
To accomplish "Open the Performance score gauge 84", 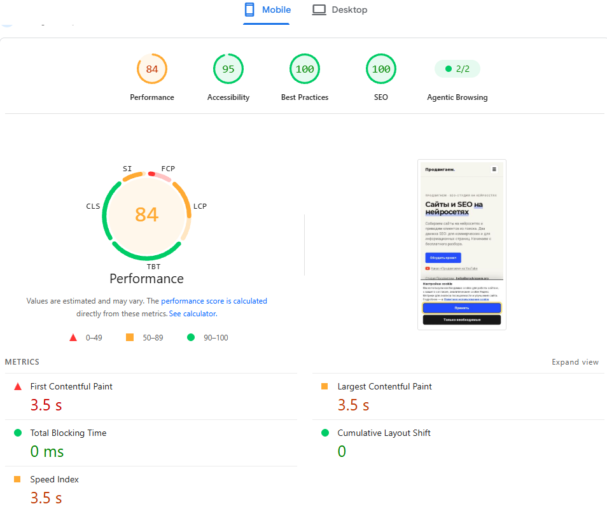I will point(151,69).
